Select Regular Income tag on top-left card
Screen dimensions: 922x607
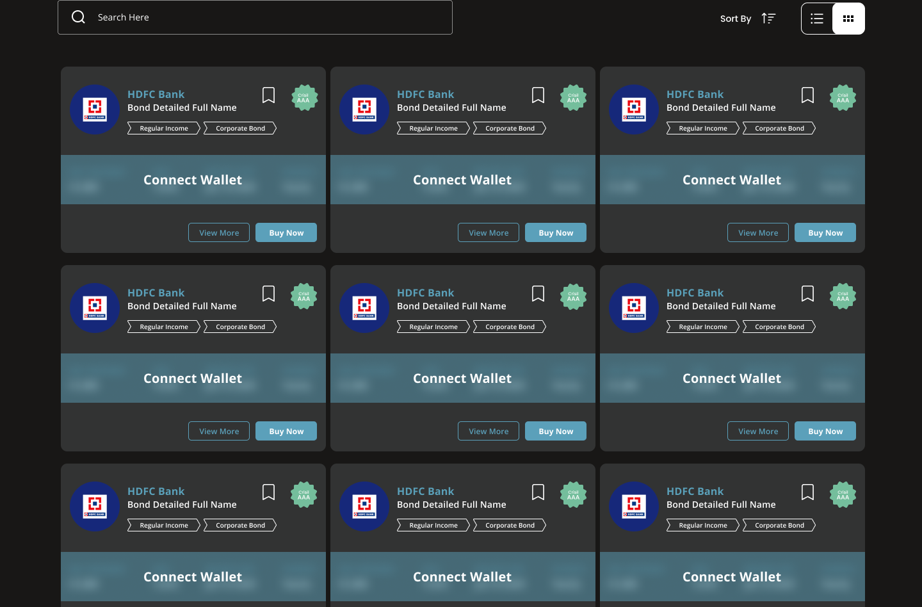tap(164, 129)
